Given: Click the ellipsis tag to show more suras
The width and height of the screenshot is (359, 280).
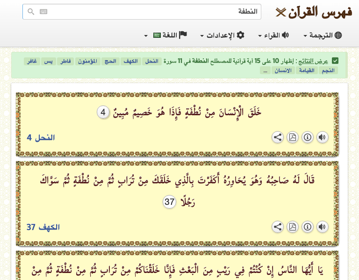Looking at the screenshot, I should click(265, 70).
